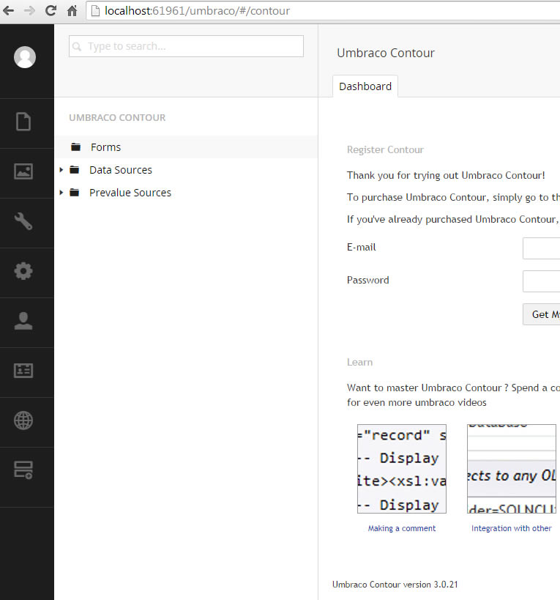This screenshot has width=560, height=600.
Task: Focus the 'Type to search...' field
Action: pos(186,46)
